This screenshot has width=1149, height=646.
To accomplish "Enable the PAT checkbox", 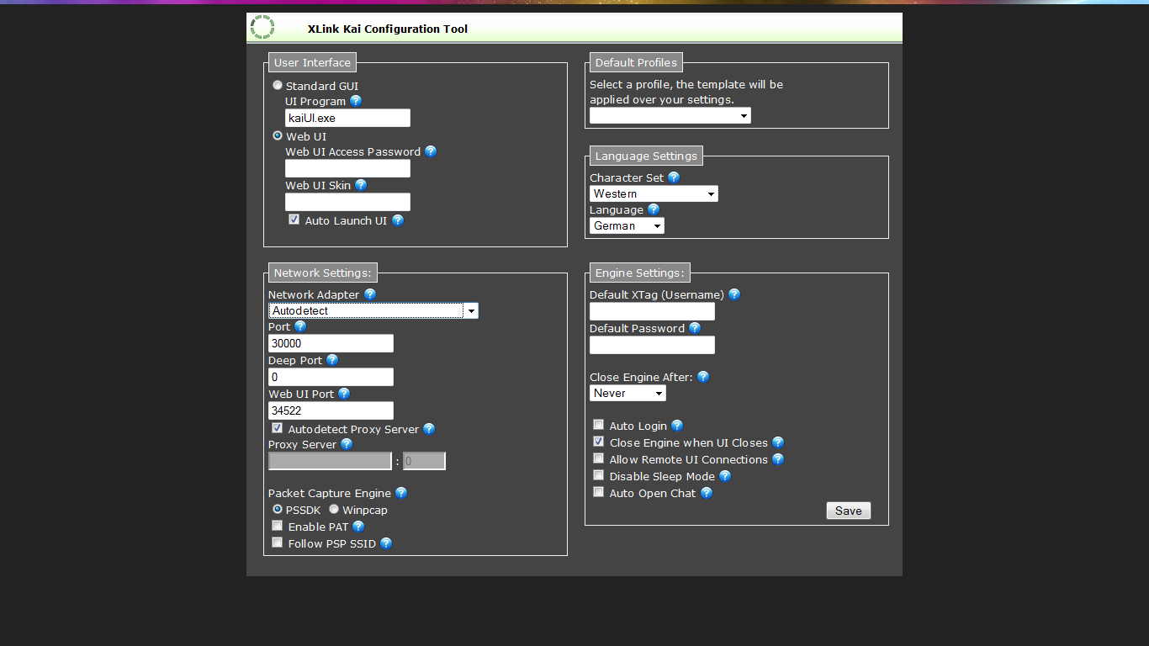I will point(277,525).
